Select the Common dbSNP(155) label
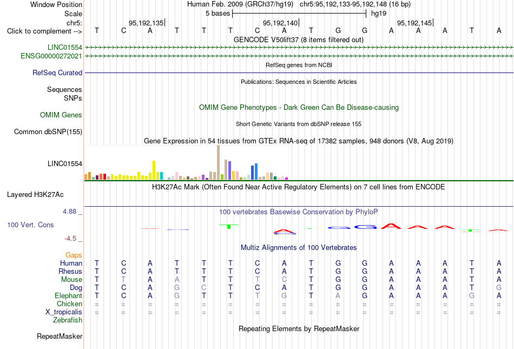 coord(48,131)
